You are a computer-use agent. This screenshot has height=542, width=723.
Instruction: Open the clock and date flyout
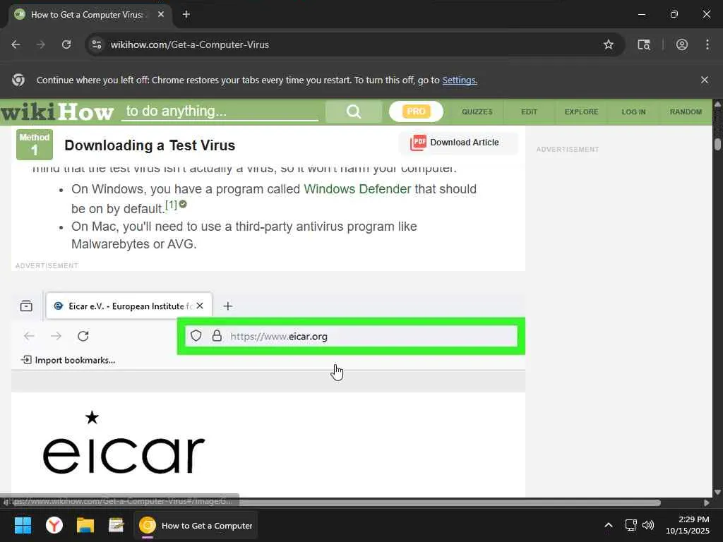coord(688,525)
